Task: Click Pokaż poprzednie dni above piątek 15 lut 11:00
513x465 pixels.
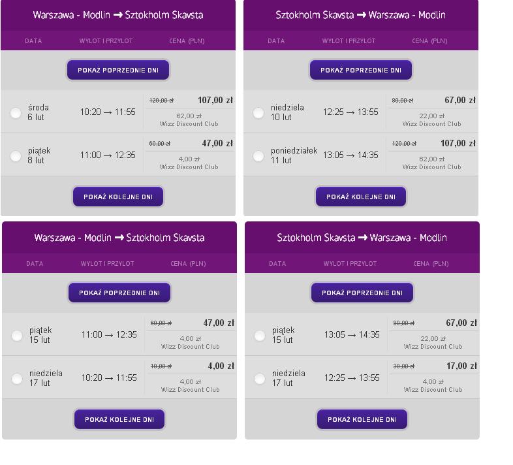Action: [x=119, y=293]
